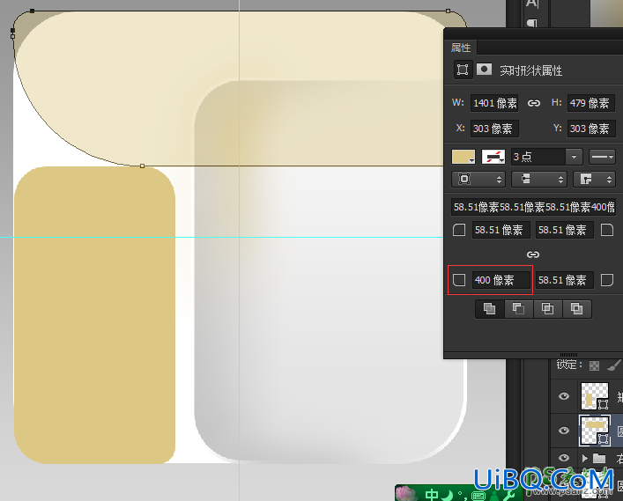Select the Combine Shapes path operation
The height and width of the screenshot is (501, 623).
pyautogui.click(x=490, y=309)
